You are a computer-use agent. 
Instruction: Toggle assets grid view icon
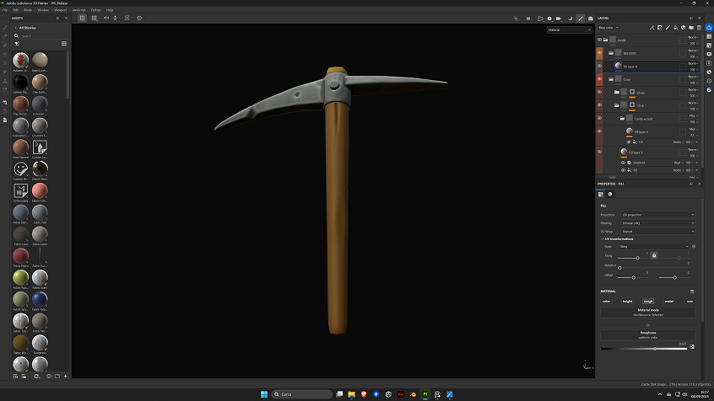pyautogui.click(x=64, y=43)
